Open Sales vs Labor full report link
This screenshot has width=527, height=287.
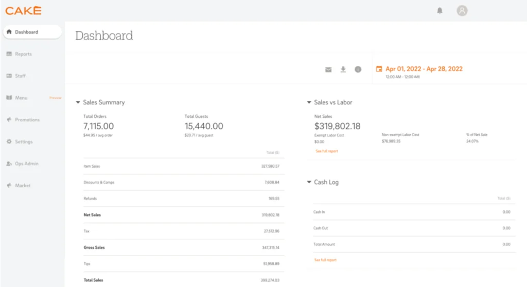point(327,151)
